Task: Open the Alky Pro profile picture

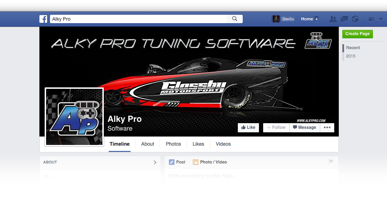Action: pos(74,117)
